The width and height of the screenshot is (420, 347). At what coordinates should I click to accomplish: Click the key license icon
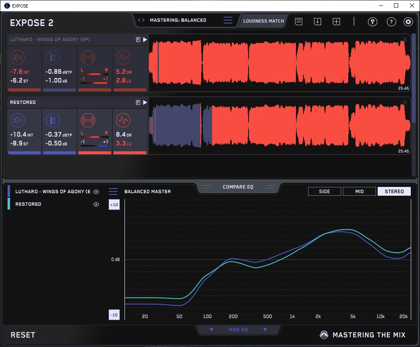[x=373, y=22]
